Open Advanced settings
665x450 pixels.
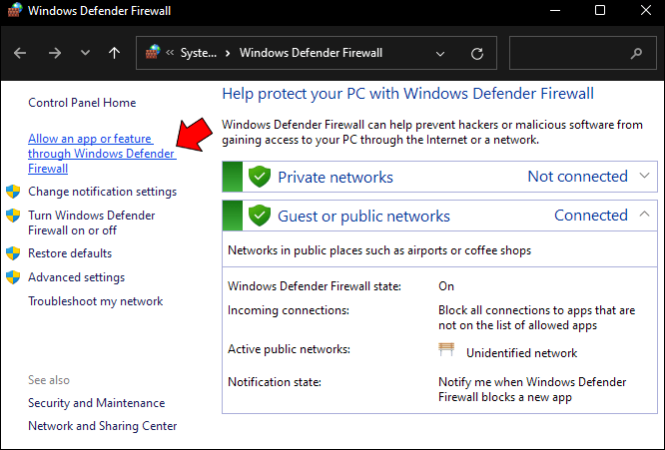(x=76, y=277)
